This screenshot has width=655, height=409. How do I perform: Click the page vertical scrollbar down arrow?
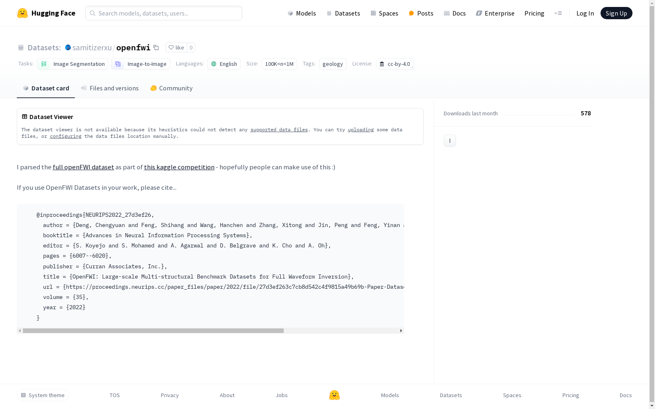point(652,406)
